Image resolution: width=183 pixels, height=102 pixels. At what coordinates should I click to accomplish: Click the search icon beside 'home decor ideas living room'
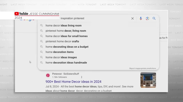pyautogui.click(x=41, y=25)
